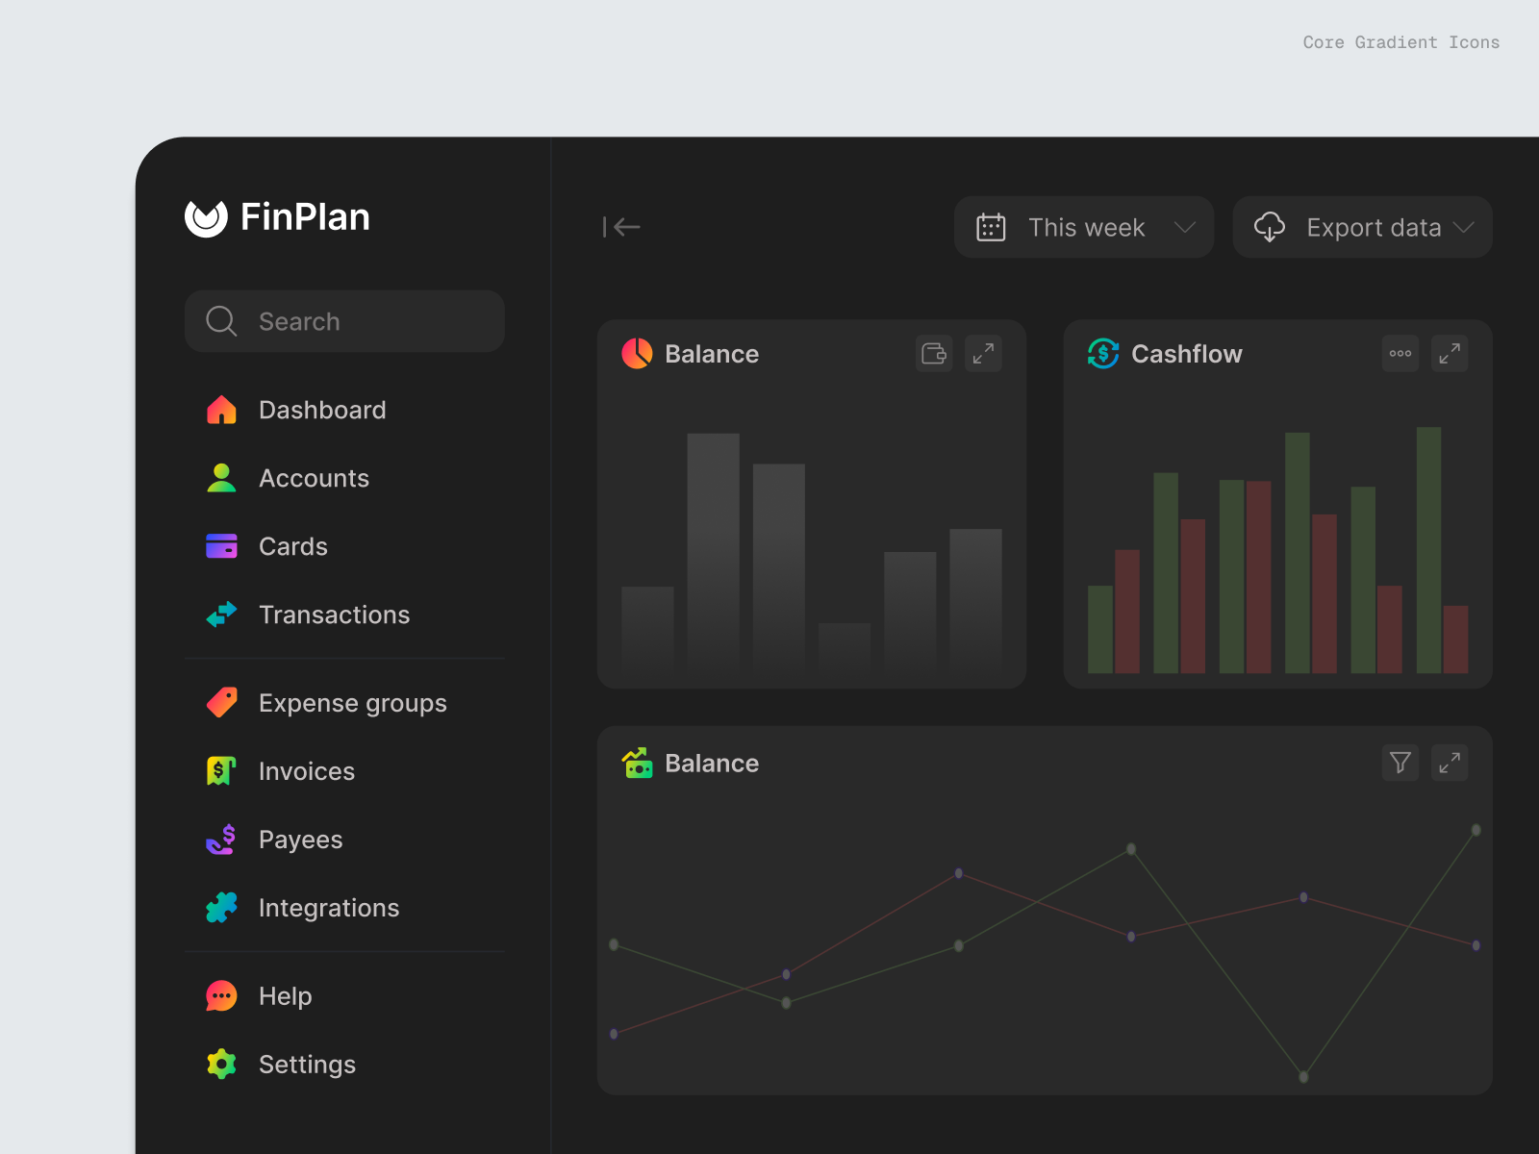1539x1154 pixels.
Task: Click the pie chart icon on Balance card
Action: (637, 354)
